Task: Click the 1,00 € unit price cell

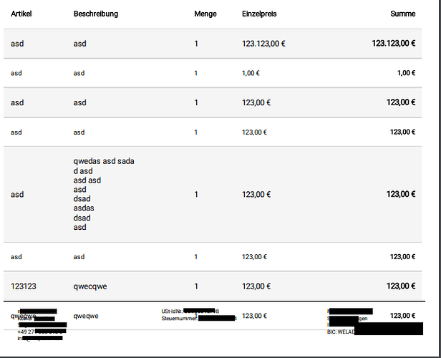Action: tap(251, 73)
